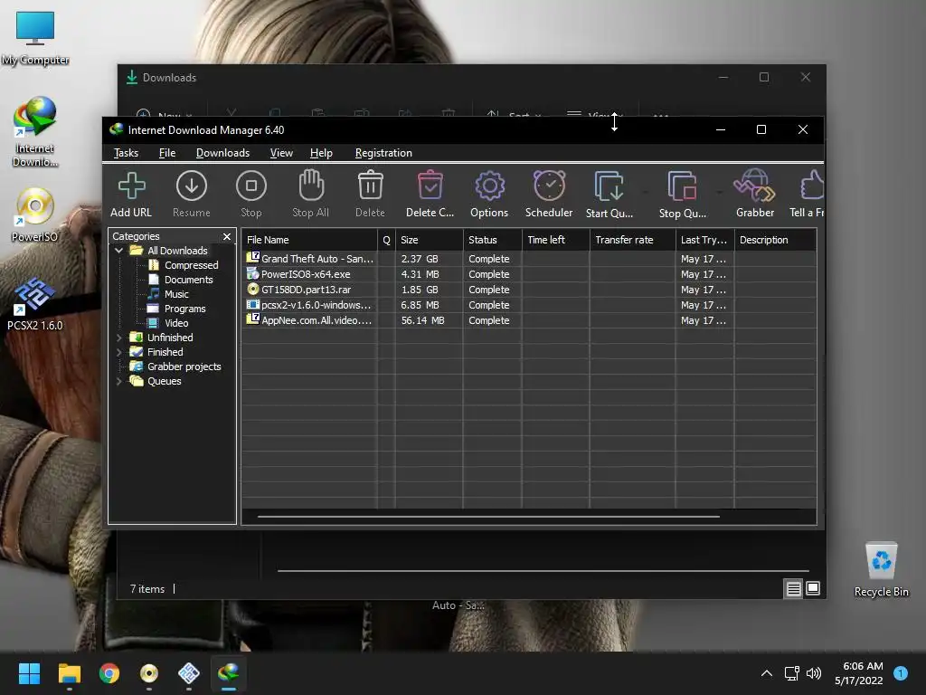Expand the Queues category

point(119,381)
